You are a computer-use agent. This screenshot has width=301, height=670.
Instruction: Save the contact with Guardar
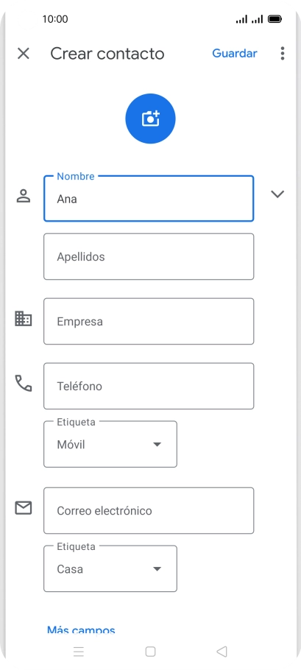click(235, 54)
